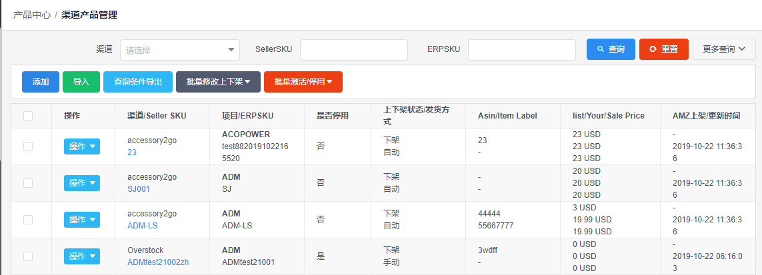Check the row checkbox for SJ001

tap(28, 183)
